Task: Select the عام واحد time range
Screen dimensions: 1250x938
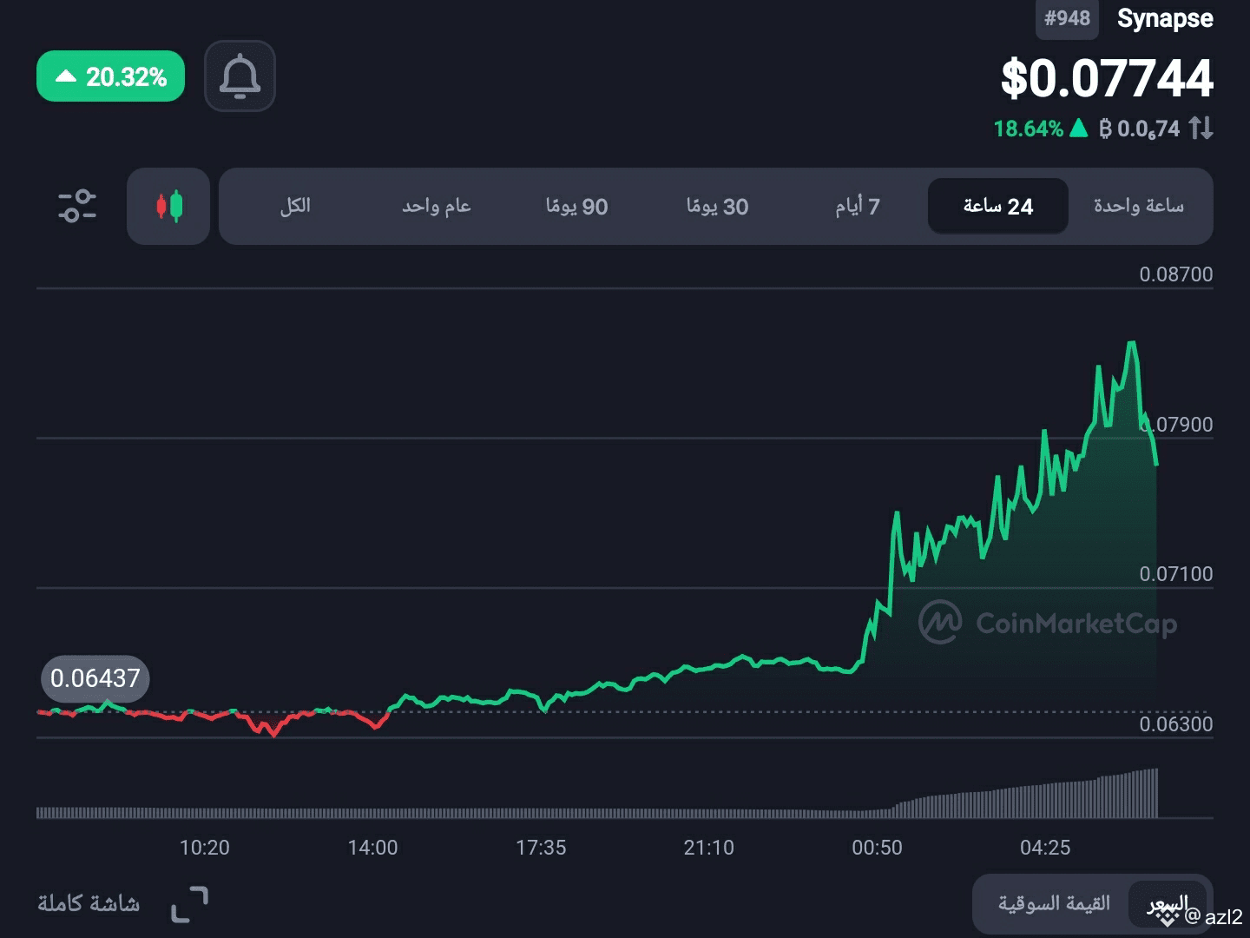Action: click(x=436, y=206)
